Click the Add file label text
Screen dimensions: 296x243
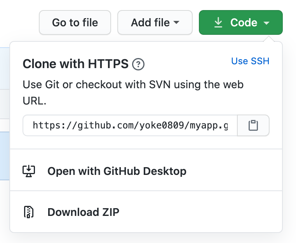point(150,22)
